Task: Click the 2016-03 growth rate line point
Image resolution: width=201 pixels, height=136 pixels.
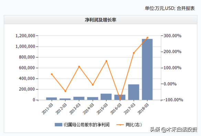Action: [120, 99]
